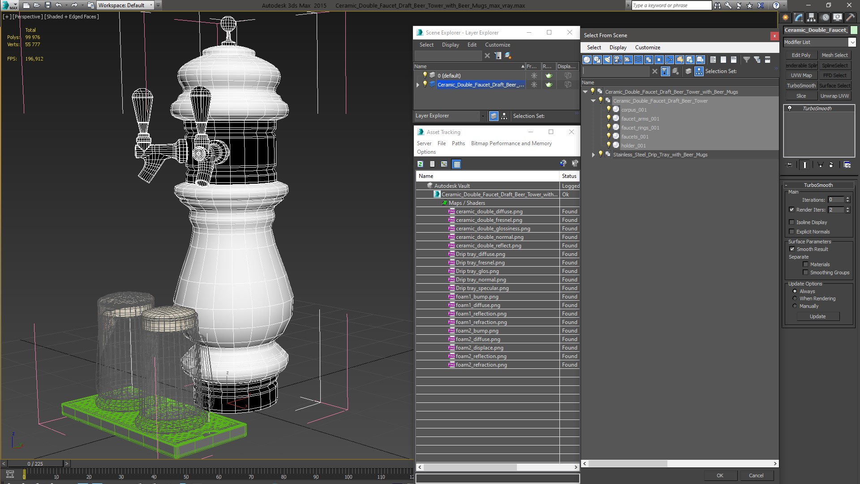Open Customize menu in Select From Scene

click(647, 48)
